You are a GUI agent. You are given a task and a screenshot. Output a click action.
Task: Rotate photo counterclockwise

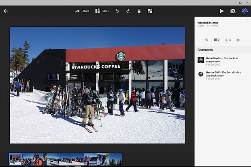point(117,11)
